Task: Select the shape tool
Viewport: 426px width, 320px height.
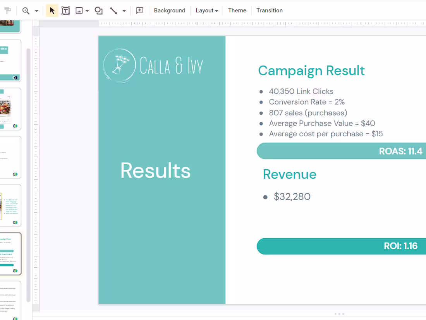Action: tap(98, 10)
